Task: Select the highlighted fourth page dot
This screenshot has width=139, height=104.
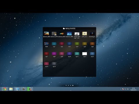Action: click(73, 86)
